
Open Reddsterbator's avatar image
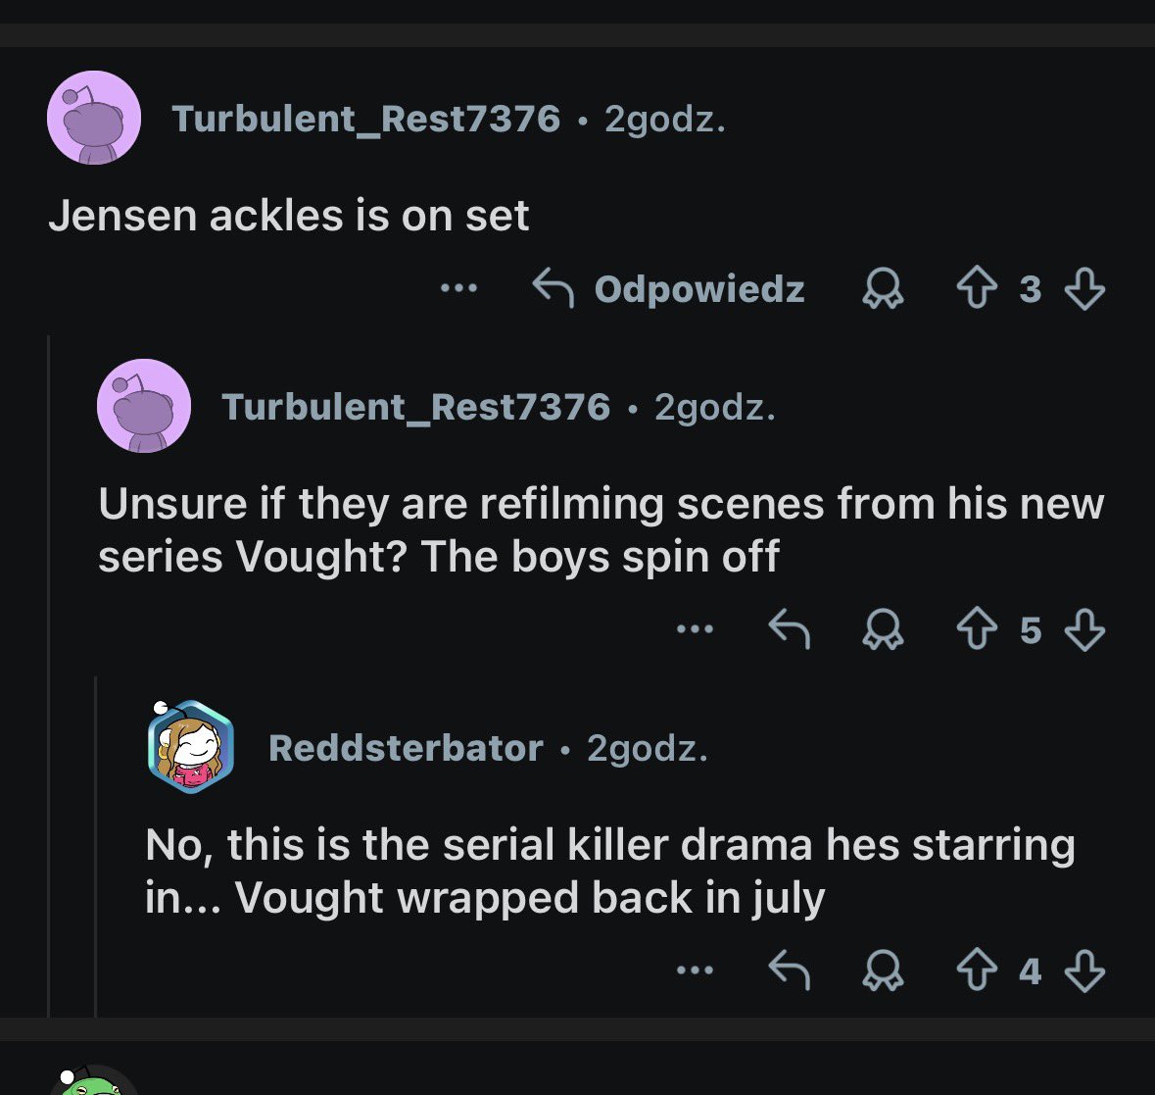[x=190, y=746]
